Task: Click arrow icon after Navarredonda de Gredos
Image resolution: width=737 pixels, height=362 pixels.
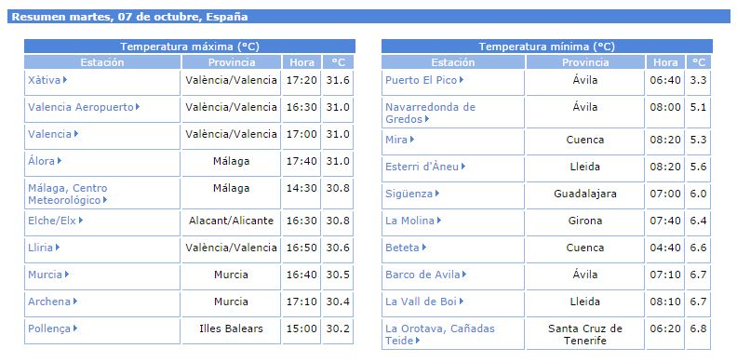Action: coord(427,119)
